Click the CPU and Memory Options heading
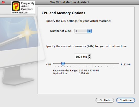Image resolution: width=139 pixels, height=107 pixels. click(x=64, y=13)
